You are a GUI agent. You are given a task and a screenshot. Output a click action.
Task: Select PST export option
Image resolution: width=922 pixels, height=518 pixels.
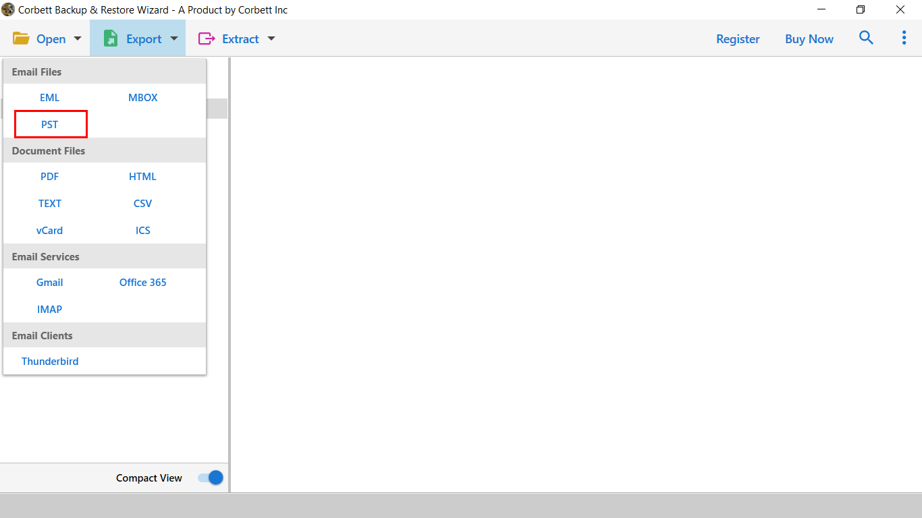[50, 125]
